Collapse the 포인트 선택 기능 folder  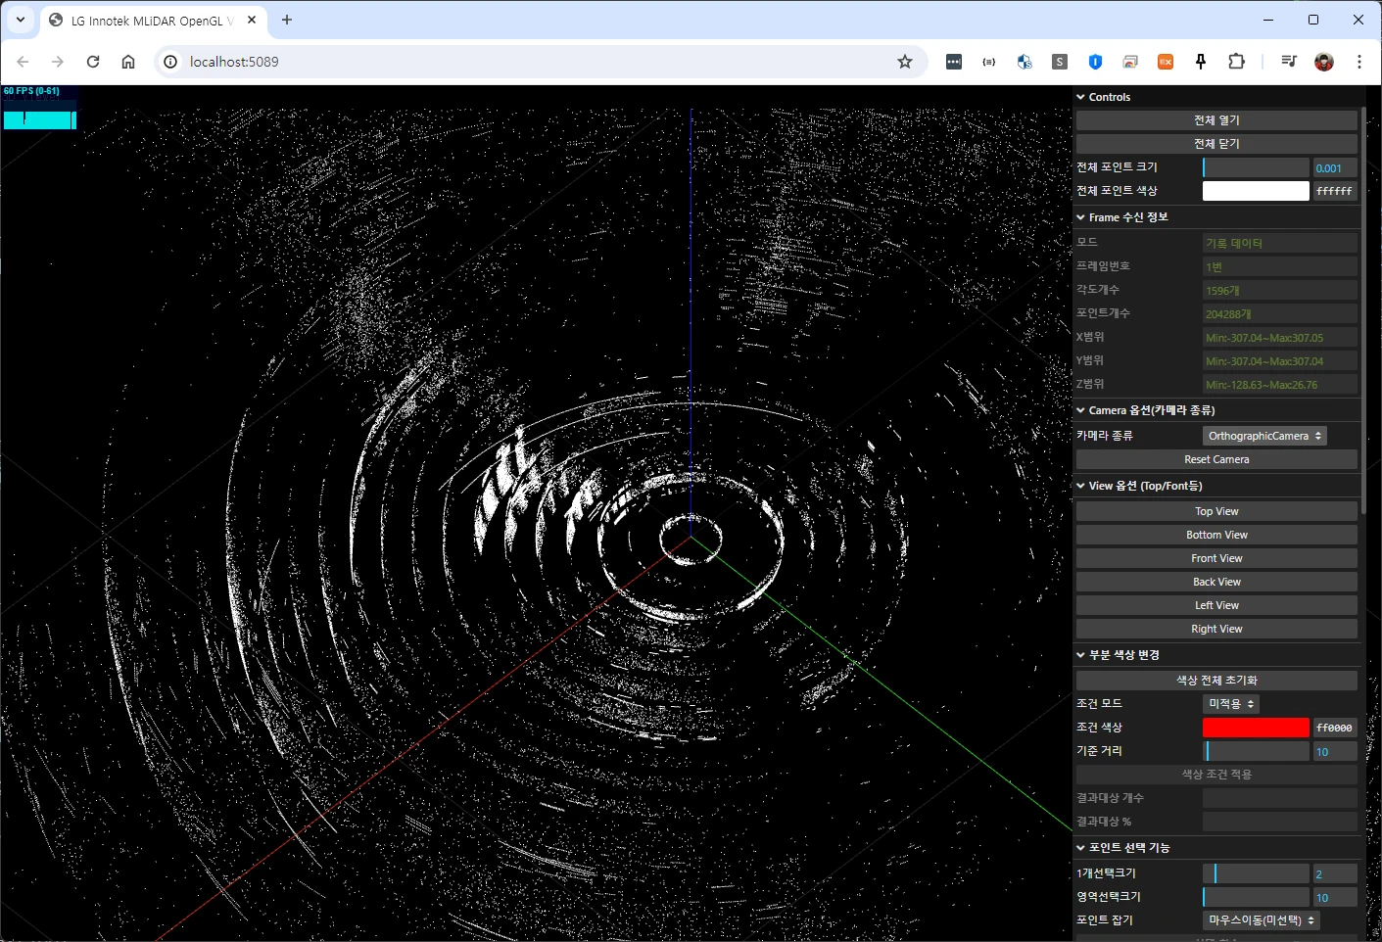1217,848
